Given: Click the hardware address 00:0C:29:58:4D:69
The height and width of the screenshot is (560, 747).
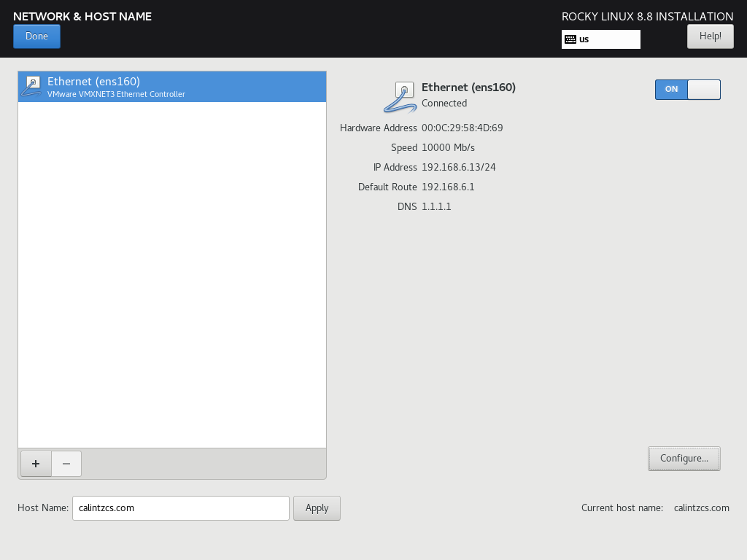Looking at the screenshot, I should 462,128.
